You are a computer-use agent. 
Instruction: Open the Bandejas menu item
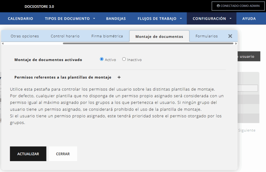click(116, 19)
